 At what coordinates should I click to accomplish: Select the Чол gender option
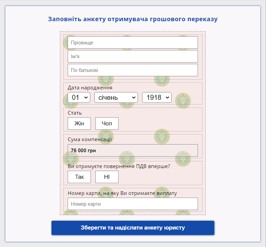point(107,123)
